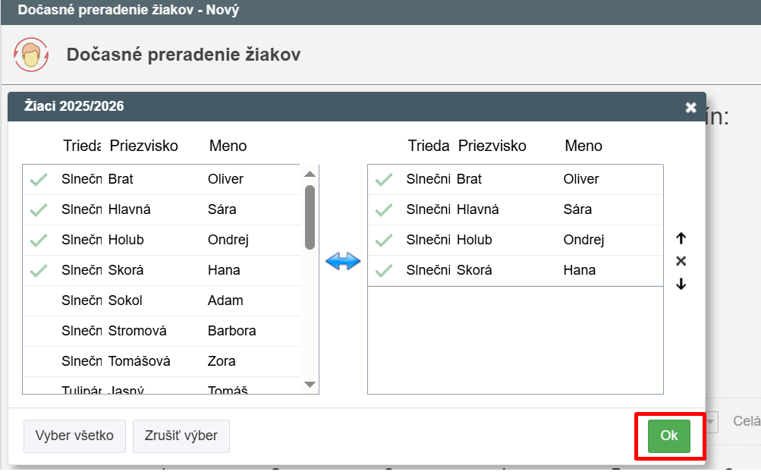The height and width of the screenshot is (472, 761).
Task: Close the Žiaci 2025/2026 dialog
Action: [x=690, y=108]
